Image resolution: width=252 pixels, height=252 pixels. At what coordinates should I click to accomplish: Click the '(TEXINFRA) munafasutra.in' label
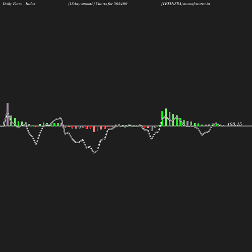185,4
